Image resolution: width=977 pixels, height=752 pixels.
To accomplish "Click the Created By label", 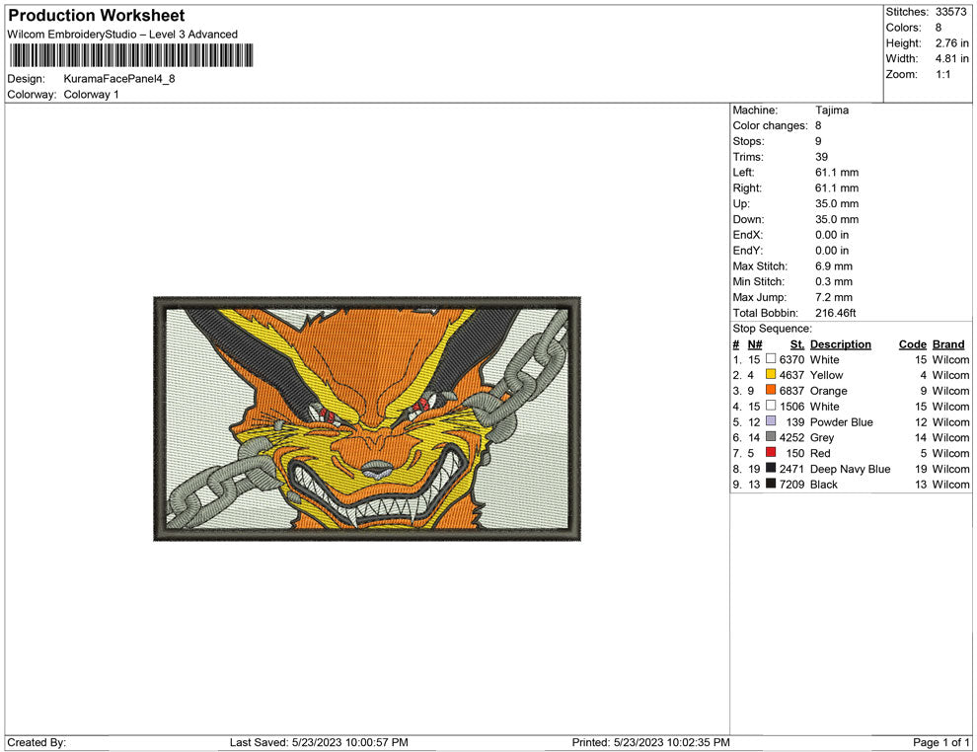I will pos(37,742).
